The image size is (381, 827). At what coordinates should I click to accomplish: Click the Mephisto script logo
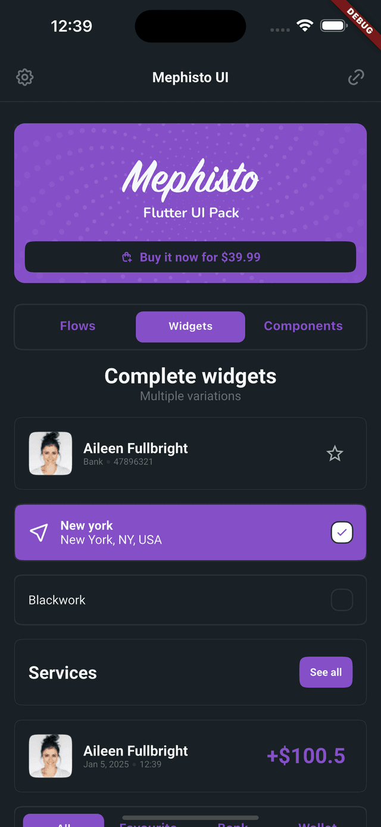pyautogui.click(x=190, y=179)
